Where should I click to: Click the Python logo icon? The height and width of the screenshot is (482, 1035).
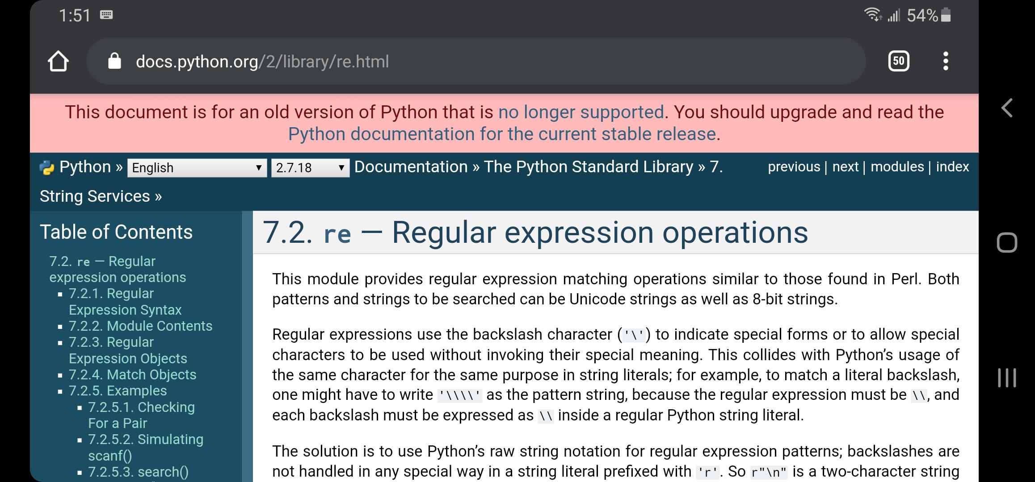click(x=47, y=168)
